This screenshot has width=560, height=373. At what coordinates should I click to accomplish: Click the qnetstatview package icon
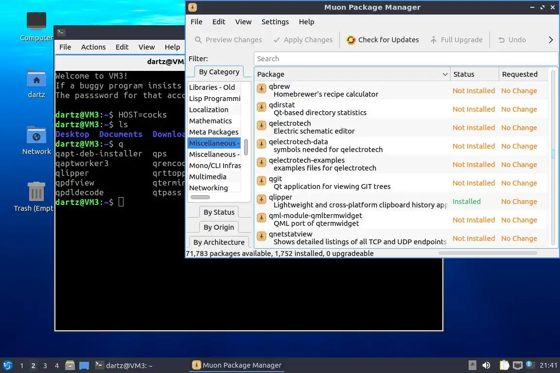pyautogui.click(x=262, y=237)
